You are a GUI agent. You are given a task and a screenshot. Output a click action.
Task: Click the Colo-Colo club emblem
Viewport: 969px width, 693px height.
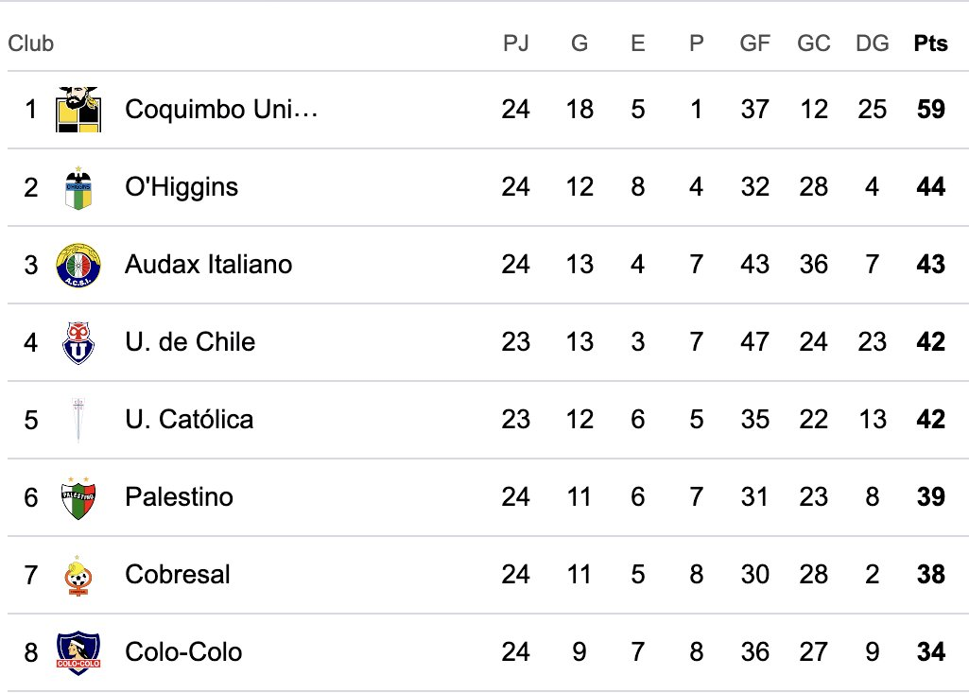coord(78,652)
